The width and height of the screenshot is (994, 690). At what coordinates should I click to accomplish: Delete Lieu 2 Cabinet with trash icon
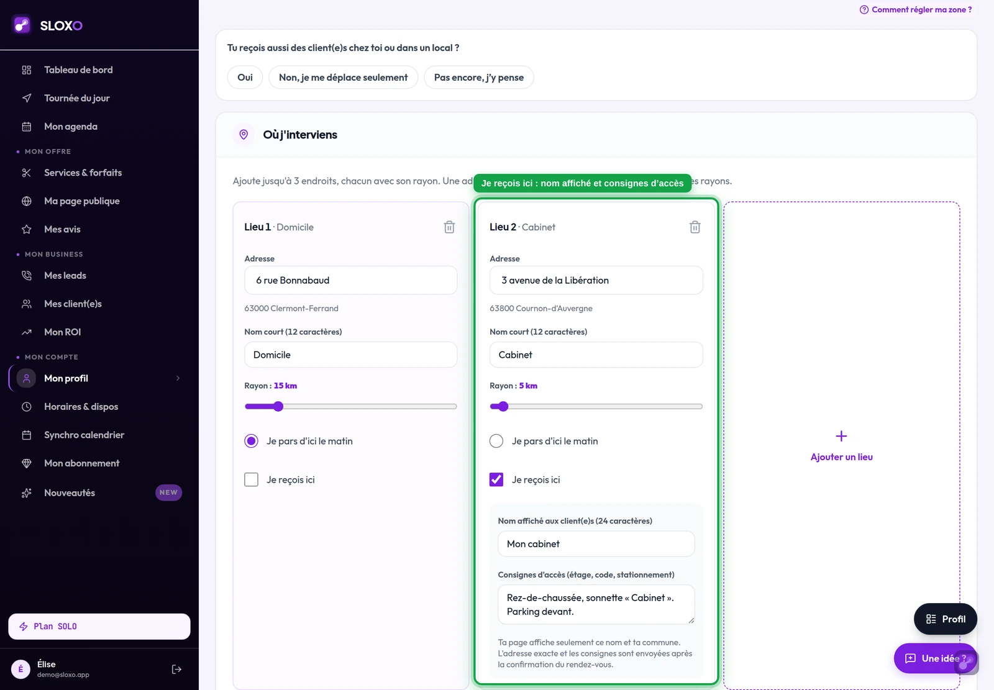pos(695,227)
